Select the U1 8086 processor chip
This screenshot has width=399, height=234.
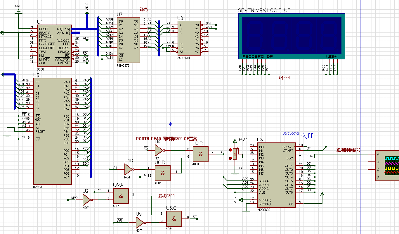[x=54, y=46]
